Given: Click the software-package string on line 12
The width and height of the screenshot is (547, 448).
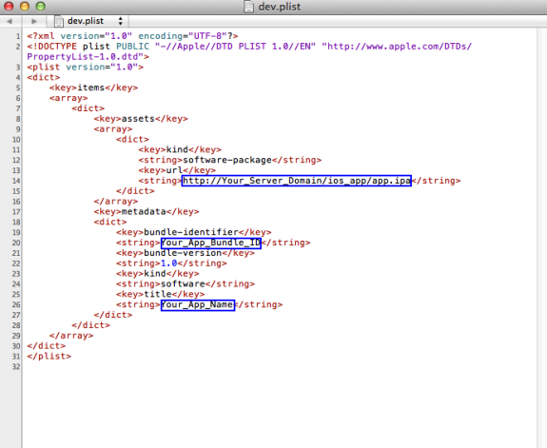Looking at the screenshot, I should coord(227,160).
